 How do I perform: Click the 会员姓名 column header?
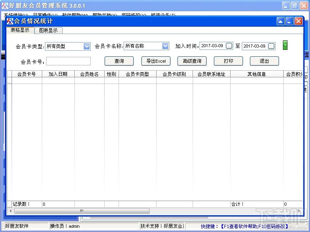coord(90,74)
